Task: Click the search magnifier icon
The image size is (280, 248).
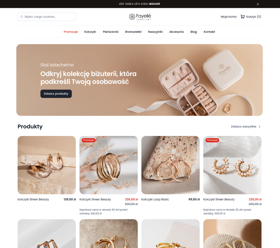Action: [22, 17]
